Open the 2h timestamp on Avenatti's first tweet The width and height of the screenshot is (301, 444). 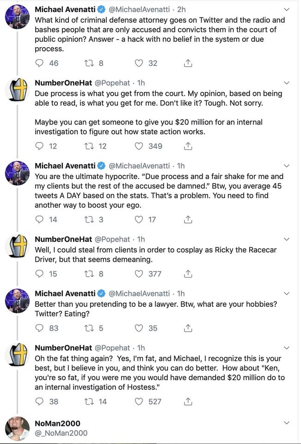(182, 9)
